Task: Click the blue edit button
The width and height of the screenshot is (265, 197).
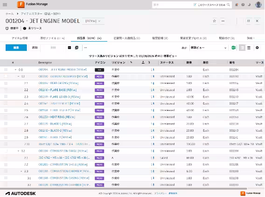Action: tap(16, 48)
